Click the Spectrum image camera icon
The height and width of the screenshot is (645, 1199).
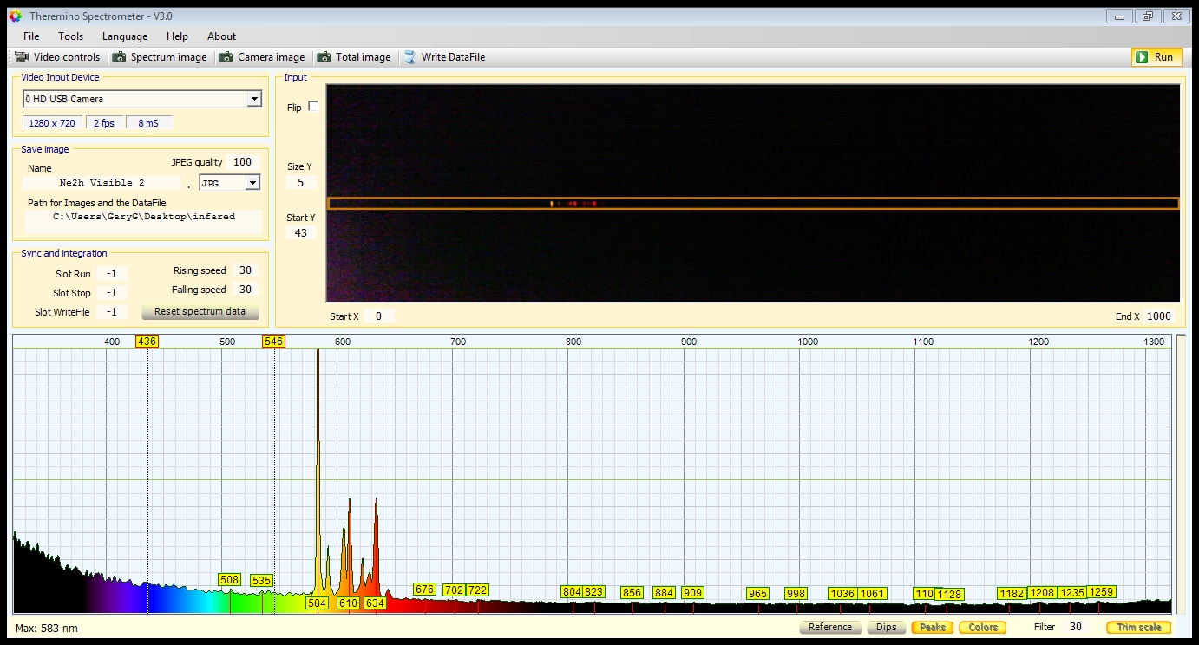coord(119,57)
